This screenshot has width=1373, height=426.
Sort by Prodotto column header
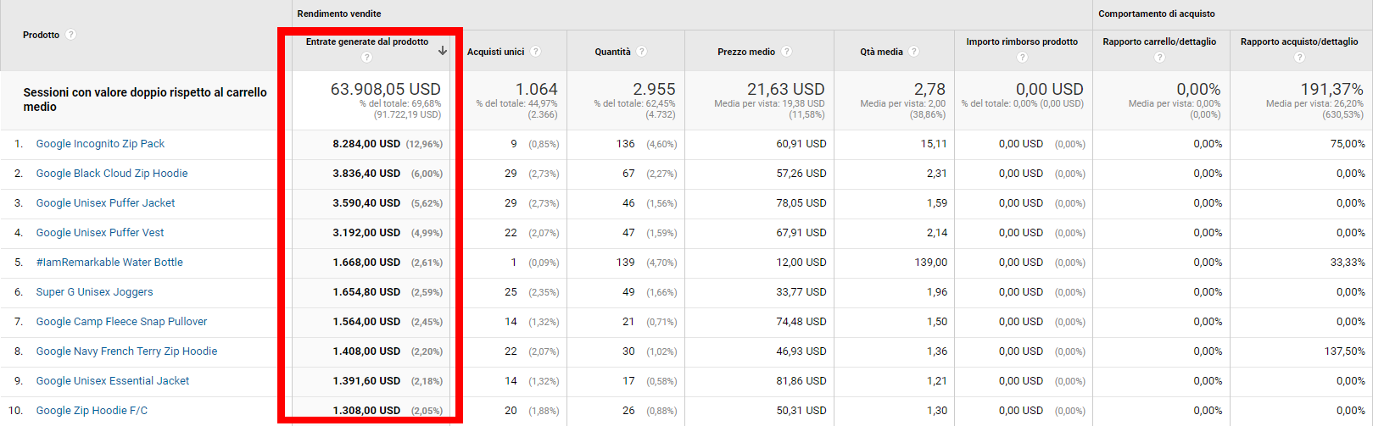[x=41, y=35]
